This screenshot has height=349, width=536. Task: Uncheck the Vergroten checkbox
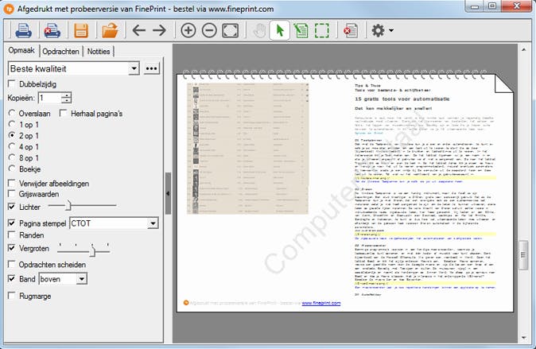click(12, 248)
